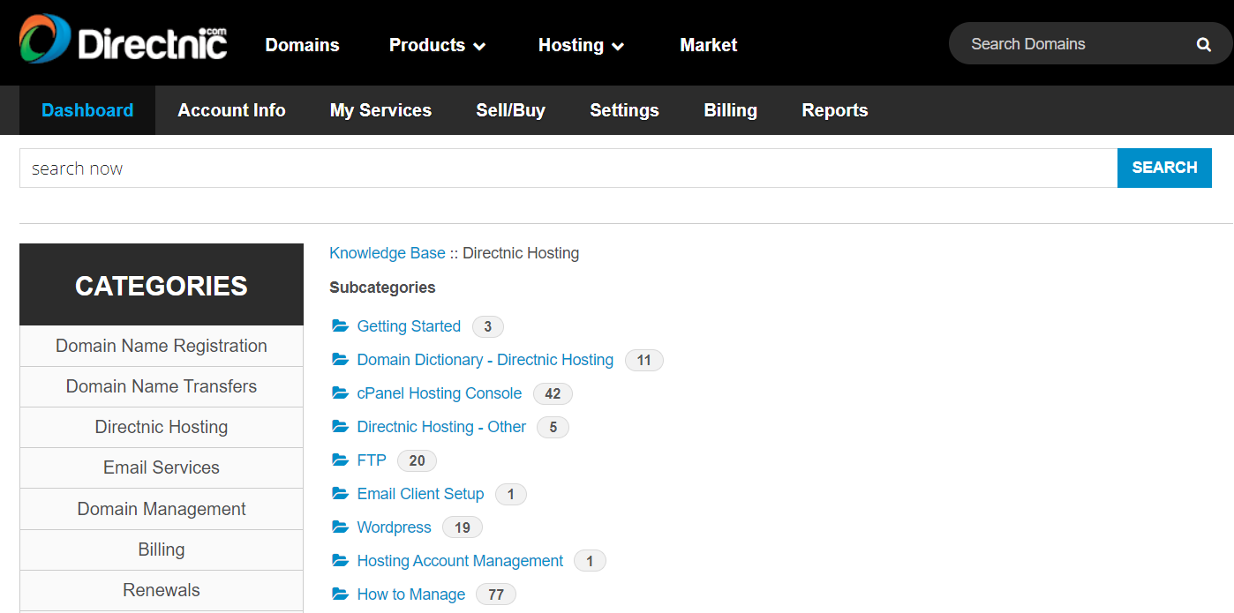Click the folder icon beside How to Manage
The image size is (1234, 613).
click(x=340, y=594)
